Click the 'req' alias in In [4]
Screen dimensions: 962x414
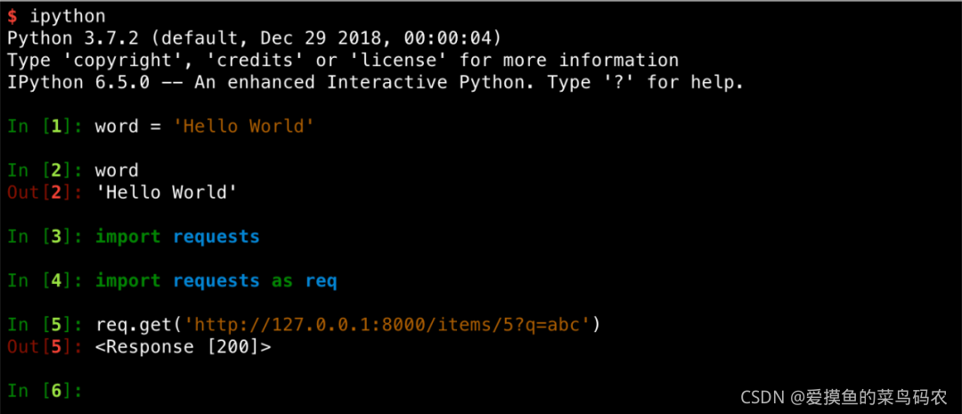(321, 281)
